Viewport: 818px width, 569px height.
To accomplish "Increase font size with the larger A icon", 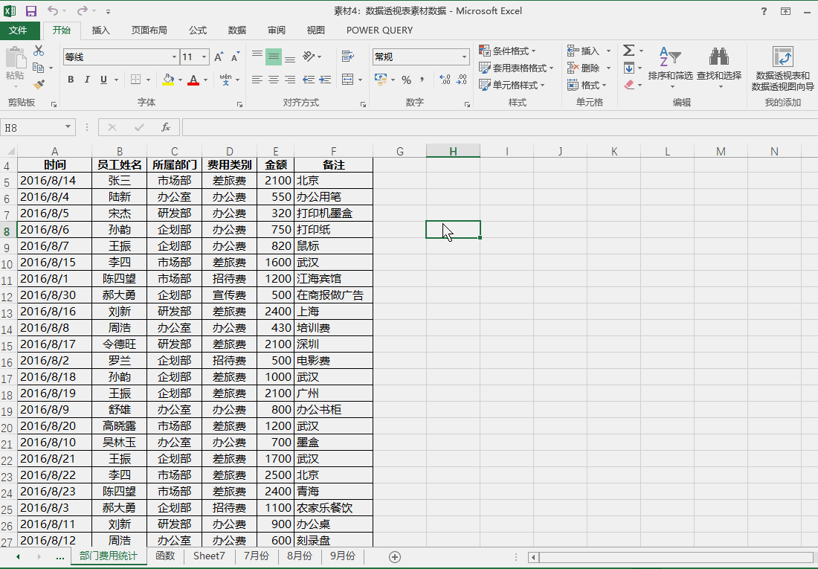I will [219, 57].
